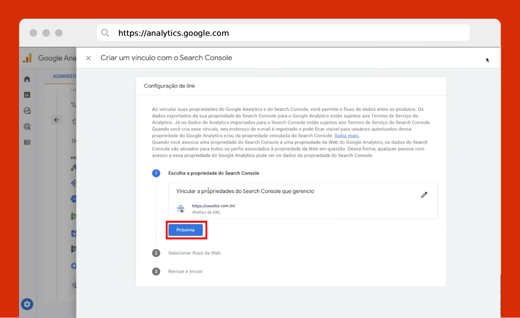Viewport: 520px width, 318px height.
Task: Close the Search Console link panel
Action: (x=88, y=58)
